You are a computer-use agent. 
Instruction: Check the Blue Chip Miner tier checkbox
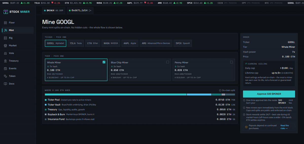tap(168, 62)
